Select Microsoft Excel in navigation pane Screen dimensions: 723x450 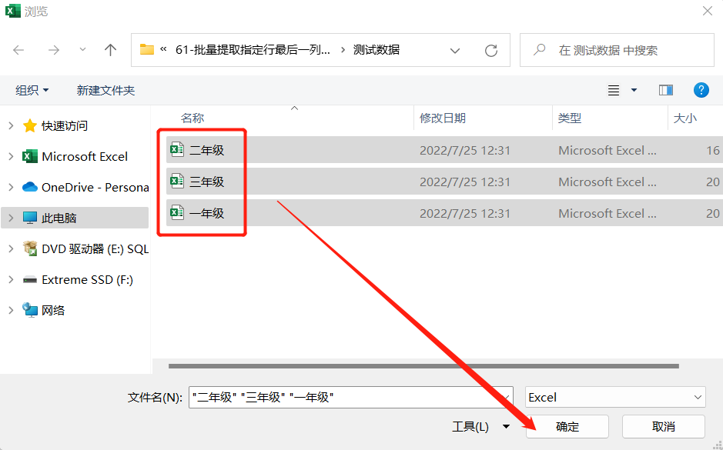85,157
